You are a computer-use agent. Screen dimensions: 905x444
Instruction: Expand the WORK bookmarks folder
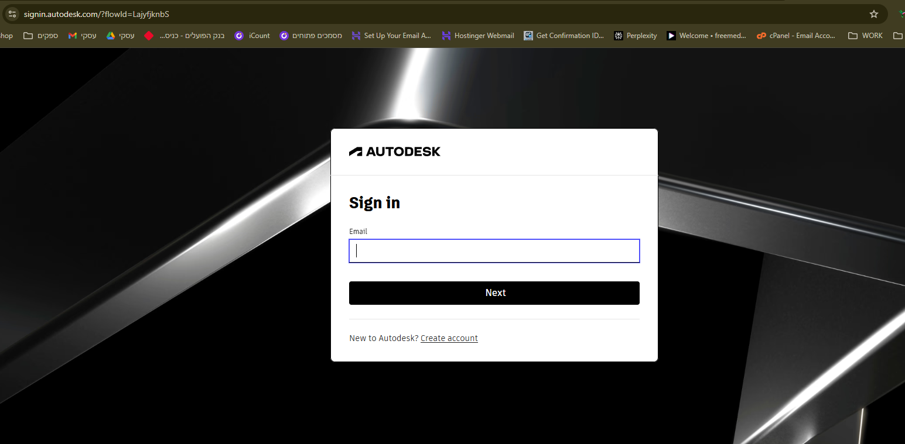pyautogui.click(x=865, y=36)
